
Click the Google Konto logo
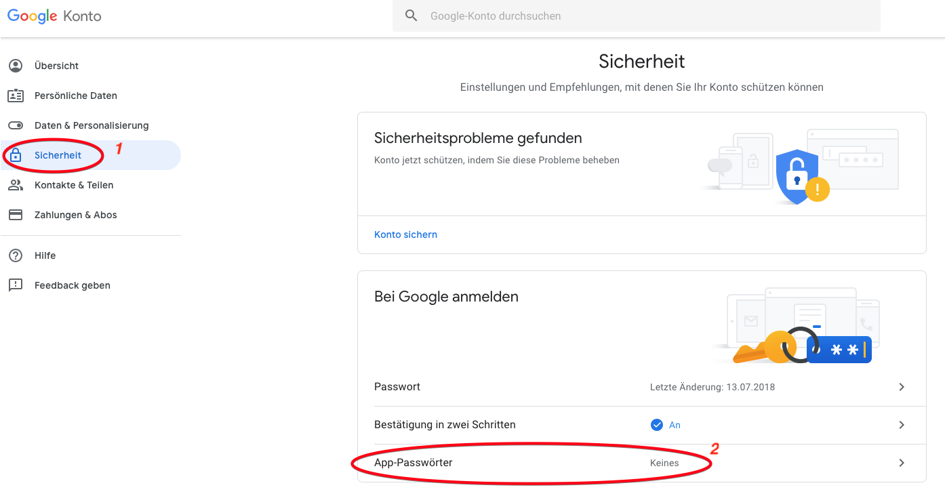pos(54,16)
